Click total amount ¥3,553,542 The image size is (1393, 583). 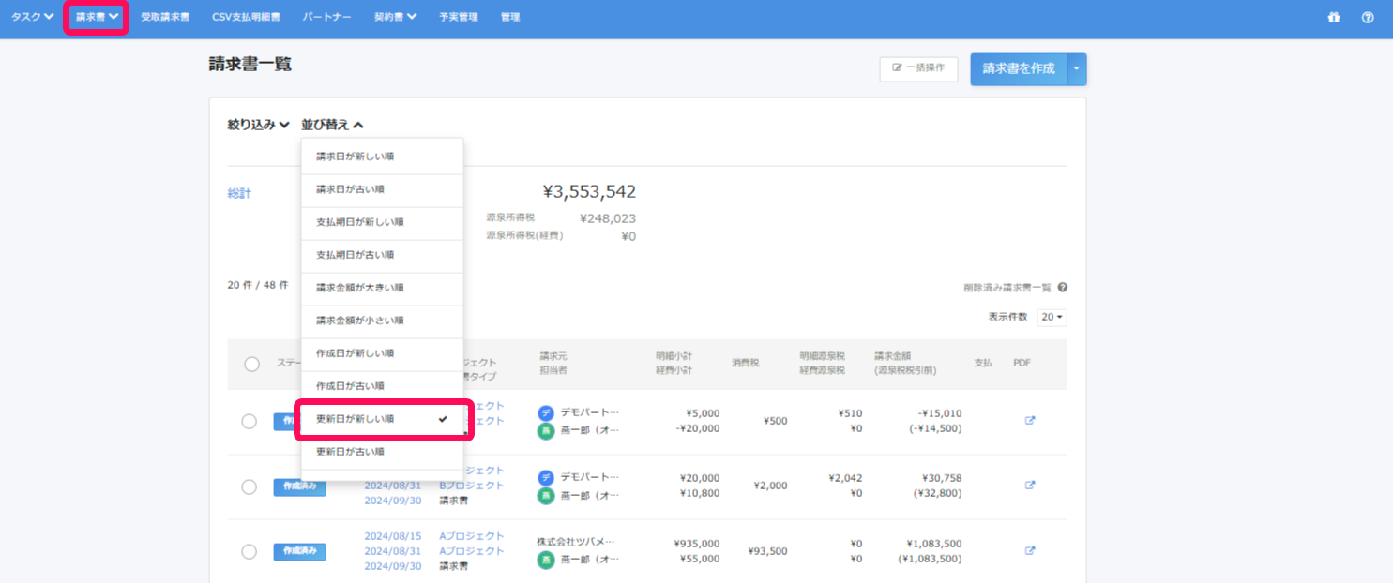click(x=590, y=192)
